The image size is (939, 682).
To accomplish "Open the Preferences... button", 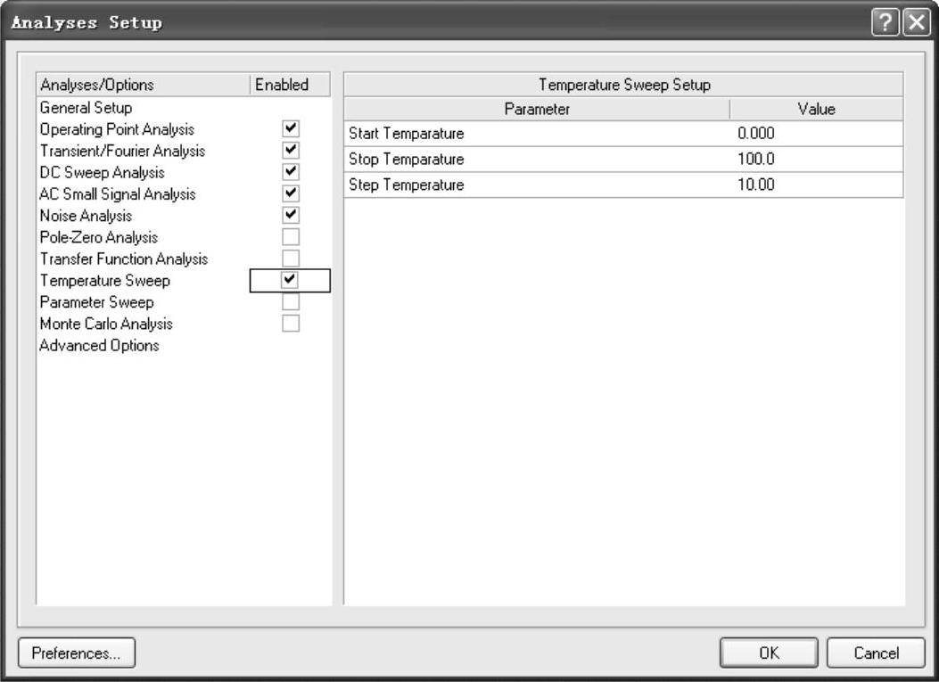I will 77,653.
